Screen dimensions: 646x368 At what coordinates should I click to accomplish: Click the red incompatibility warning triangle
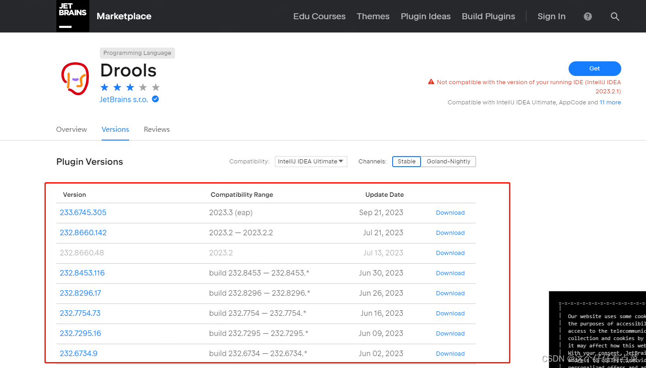[x=431, y=81]
